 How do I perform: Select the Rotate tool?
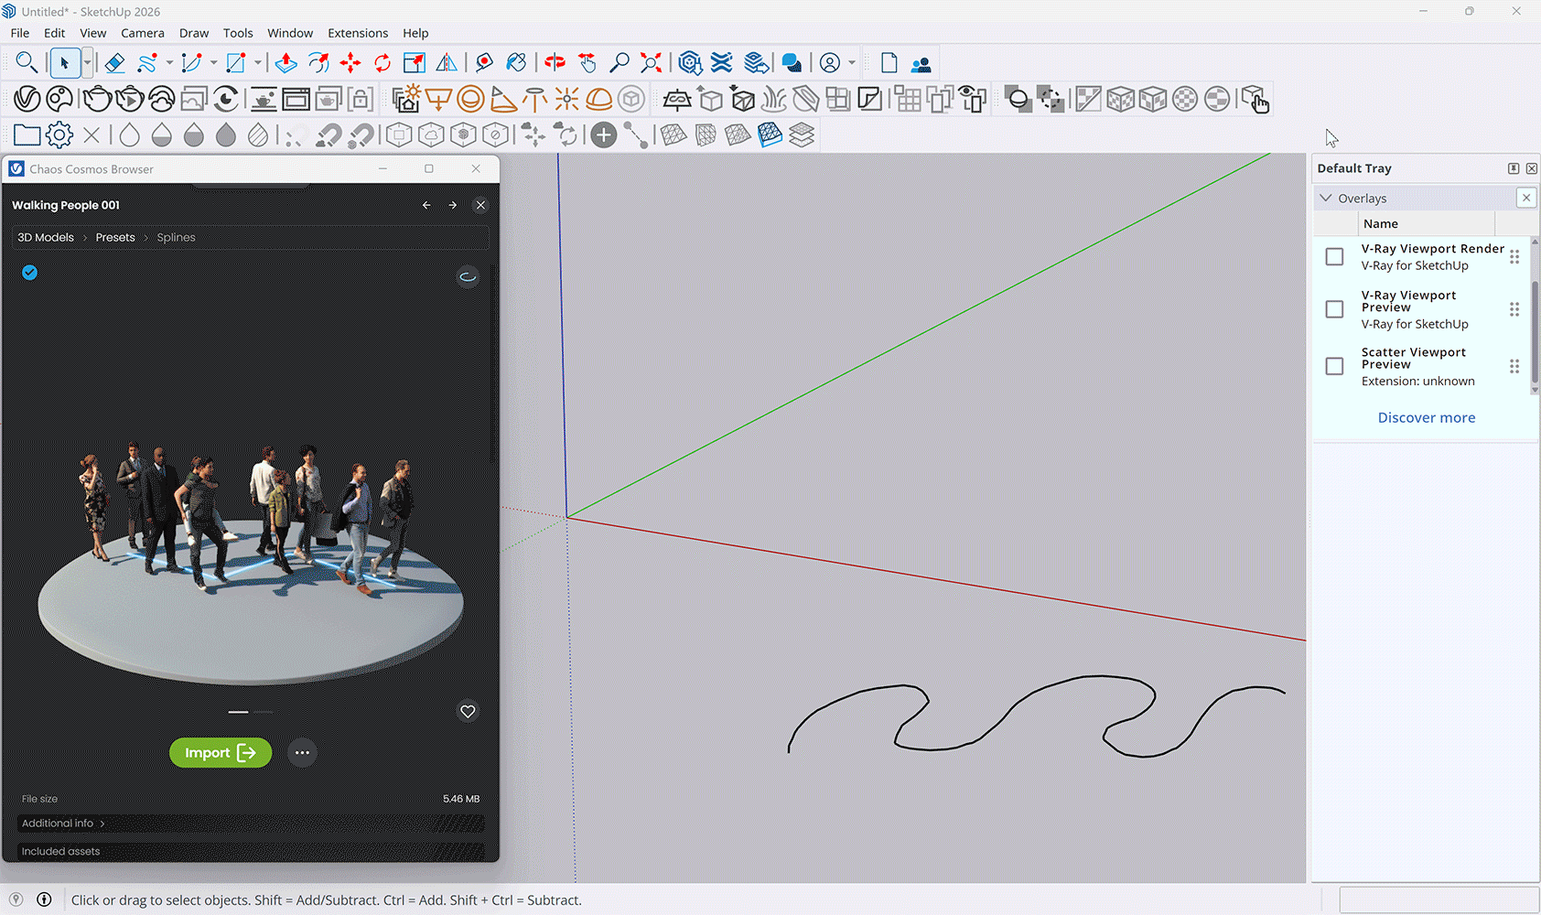[x=383, y=62]
